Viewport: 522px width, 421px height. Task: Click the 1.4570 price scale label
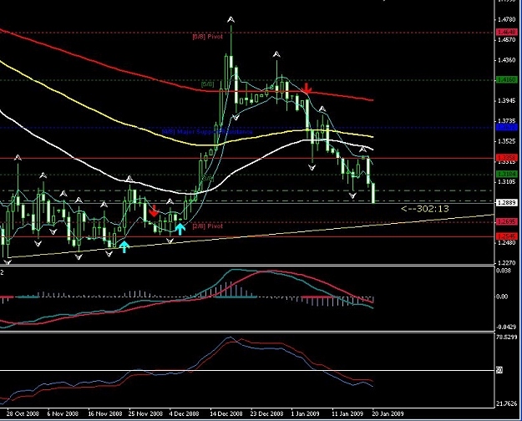pyautogui.click(x=507, y=40)
